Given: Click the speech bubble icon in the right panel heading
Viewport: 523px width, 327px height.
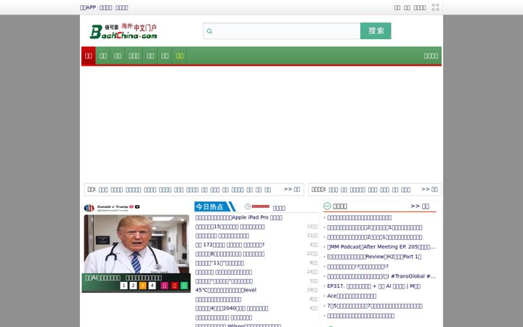Looking at the screenshot, I should (x=327, y=206).
